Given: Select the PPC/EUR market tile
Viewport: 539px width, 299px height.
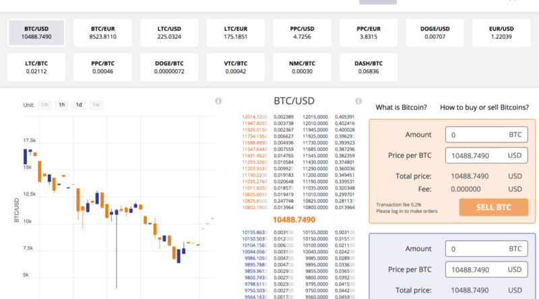Looking at the screenshot, I should tap(369, 32).
